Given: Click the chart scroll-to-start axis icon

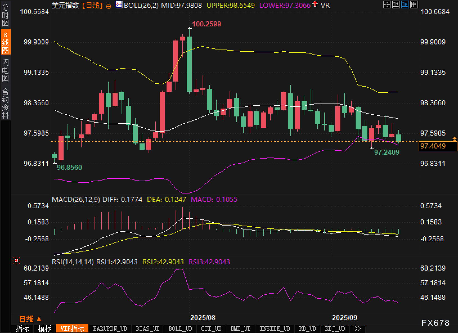Looking at the screenshot, I should pos(396,4).
